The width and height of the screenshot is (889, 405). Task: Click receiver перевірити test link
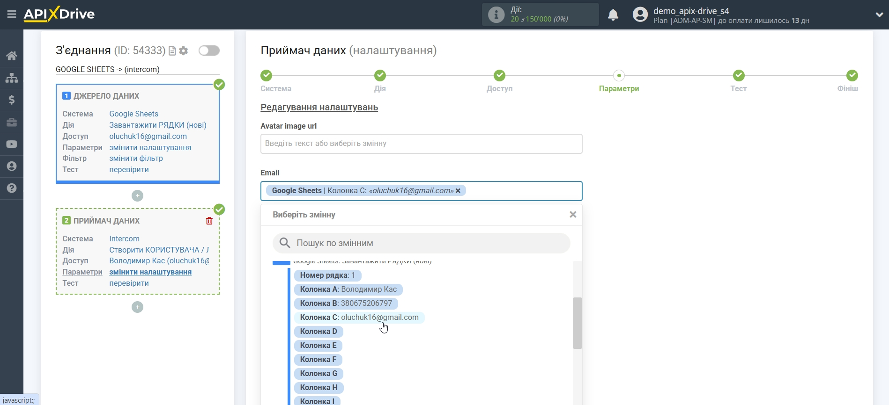[x=129, y=283]
